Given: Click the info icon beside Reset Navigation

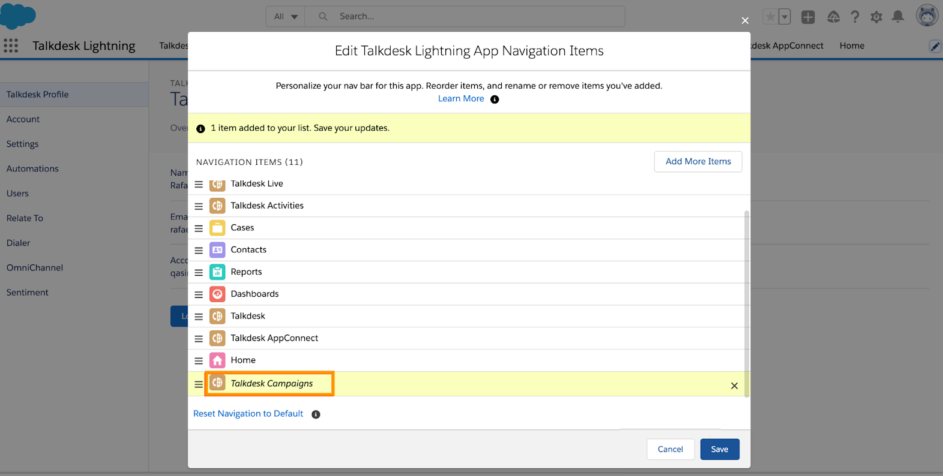Looking at the screenshot, I should point(316,414).
